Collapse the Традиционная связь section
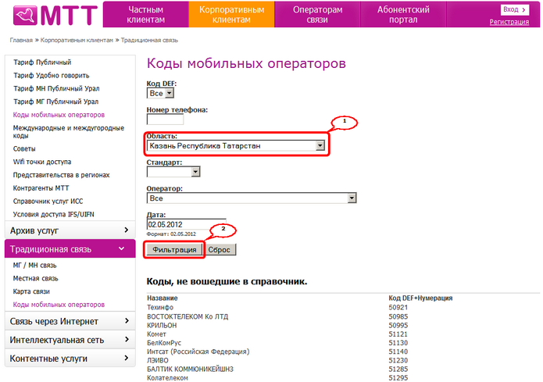The height and width of the screenshot is (382, 543). pos(70,248)
